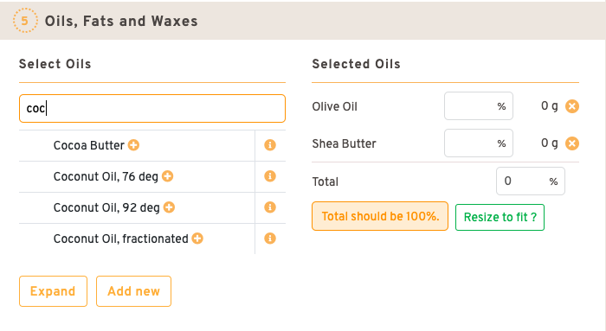
Task: Click the Expand button
Action: [53, 291]
